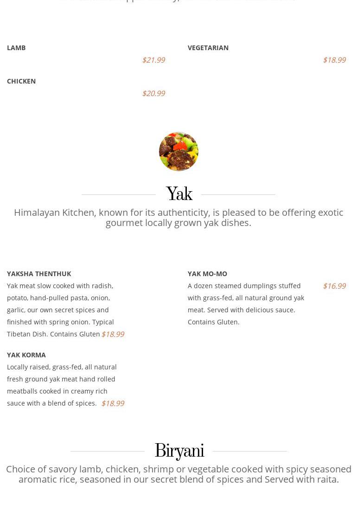357x510 pixels.
Task: Click the Yak Mo-Mo dumplings description
Action: point(246,303)
